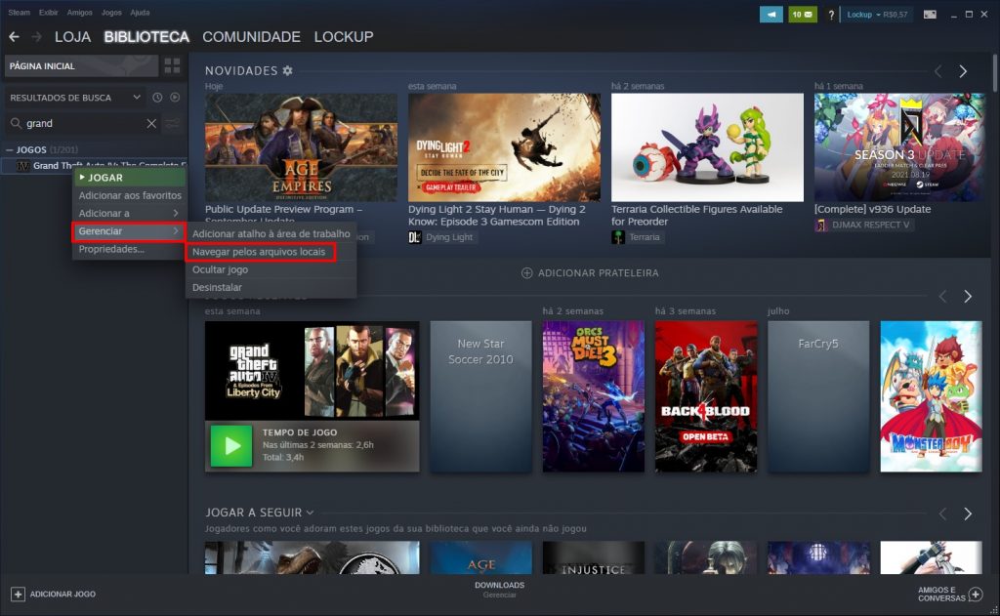Viewport: 1000px width, 616px height.
Task: Toggle show ready-to-play games filter
Action: 175,98
